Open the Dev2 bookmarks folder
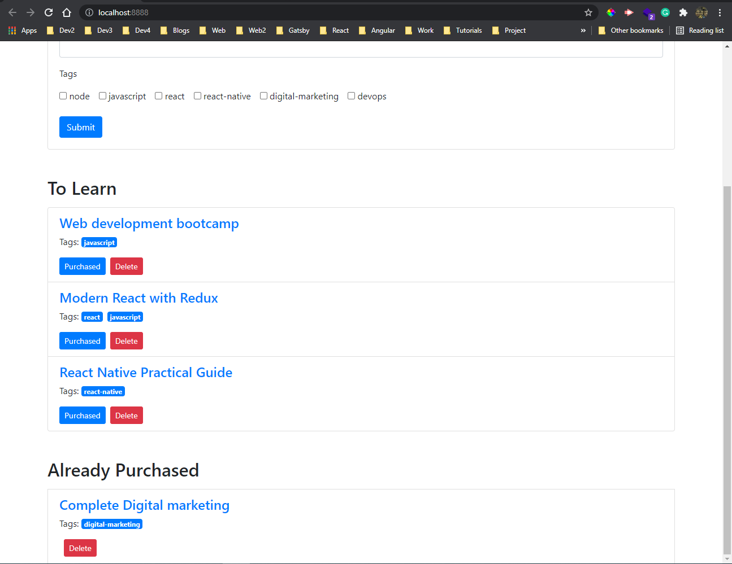The height and width of the screenshot is (564, 732). pyautogui.click(x=60, y=30)
